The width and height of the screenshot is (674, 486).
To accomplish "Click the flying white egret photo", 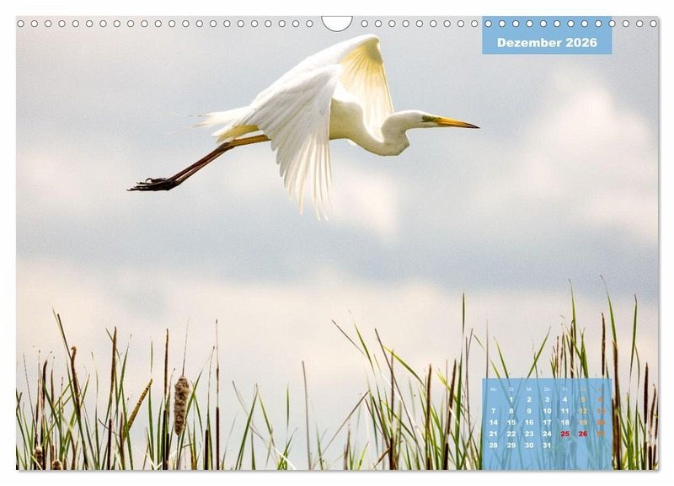I will [x=303, y=126].
